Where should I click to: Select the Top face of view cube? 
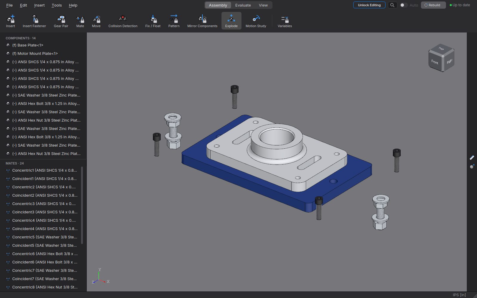point(442,49)
